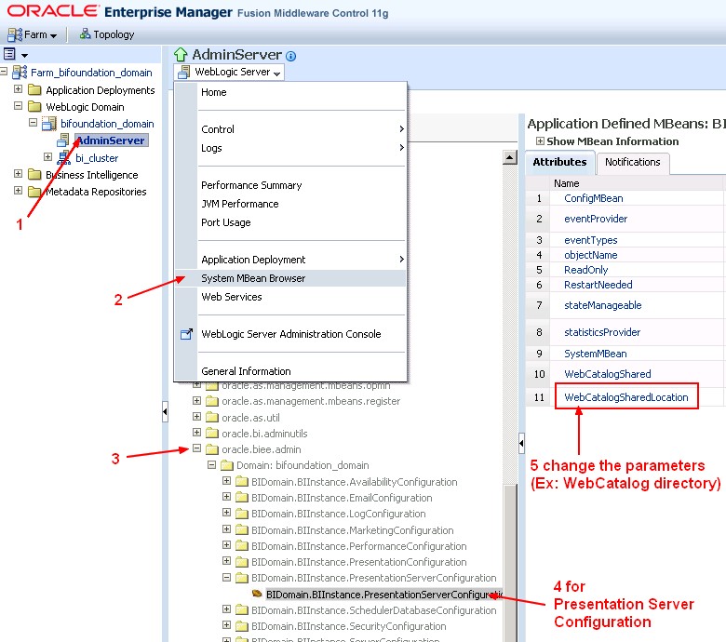Click the Topology icon in the toolbar
Viewport: 726px width, 642px height.
point(86,34)
